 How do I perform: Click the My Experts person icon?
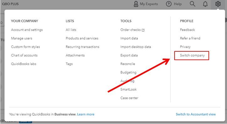pos(136,4)
